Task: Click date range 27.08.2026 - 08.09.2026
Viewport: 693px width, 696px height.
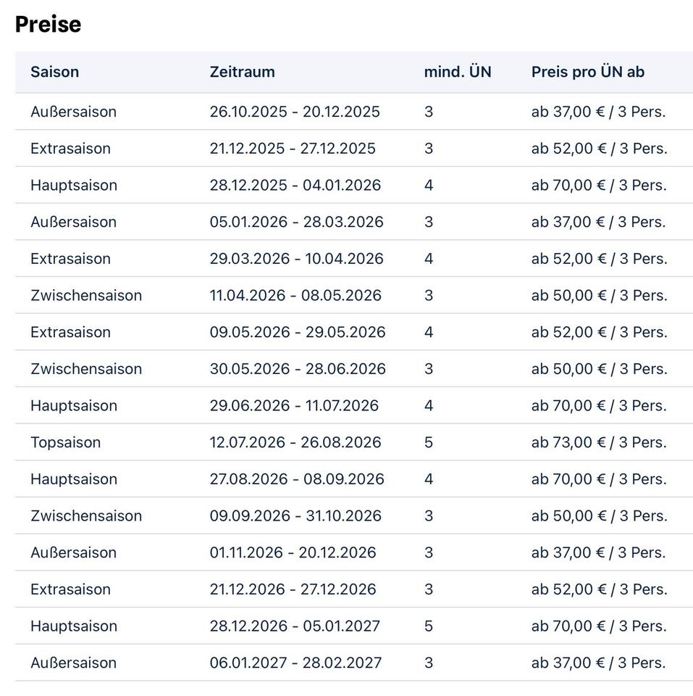Action: point(297,479)
